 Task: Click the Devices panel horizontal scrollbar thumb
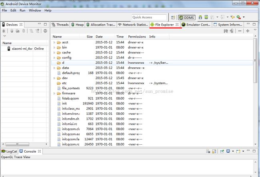pos(17,144)
